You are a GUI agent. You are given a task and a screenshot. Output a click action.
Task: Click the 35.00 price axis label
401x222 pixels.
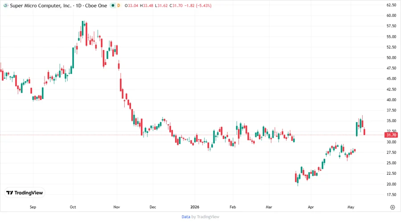click(x=391, y=121)
